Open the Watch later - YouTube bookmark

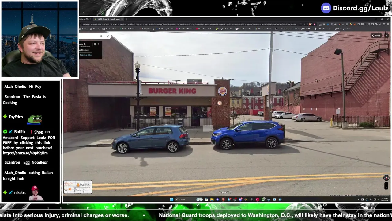pyautogui.click(x=204, y=29)
